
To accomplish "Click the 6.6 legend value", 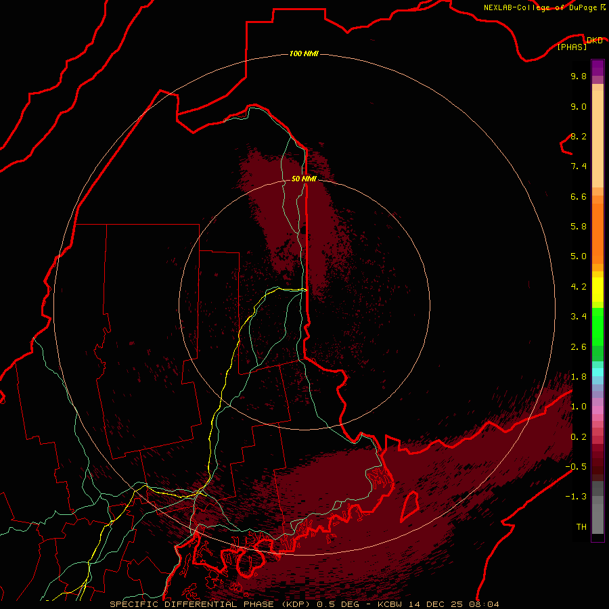I will (x=579, y=196).
